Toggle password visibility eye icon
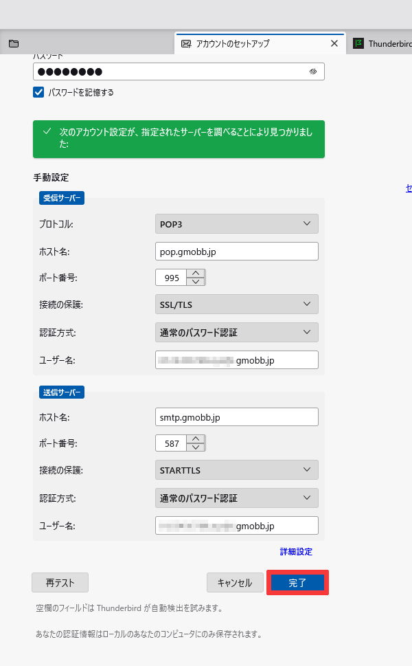 [x=313, y=71]
